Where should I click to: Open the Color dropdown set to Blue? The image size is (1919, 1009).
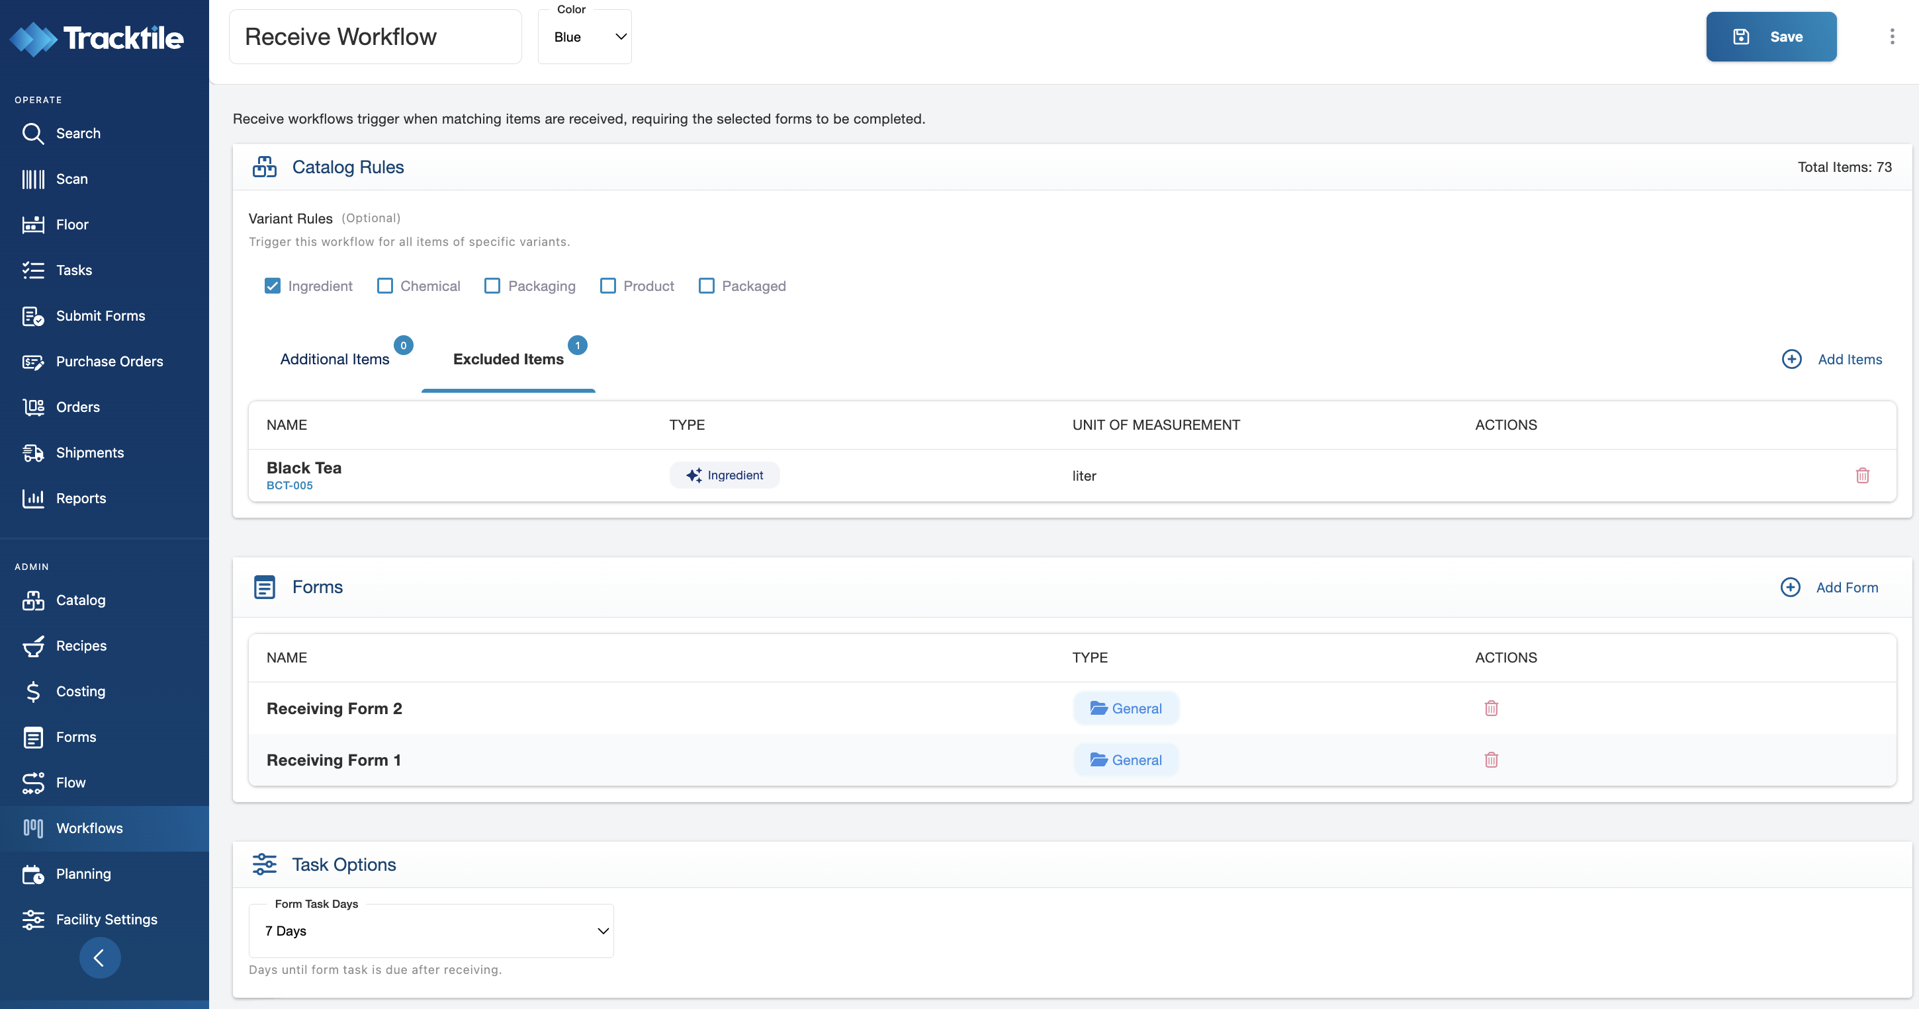pyautogui.click(x=585, y=36)
